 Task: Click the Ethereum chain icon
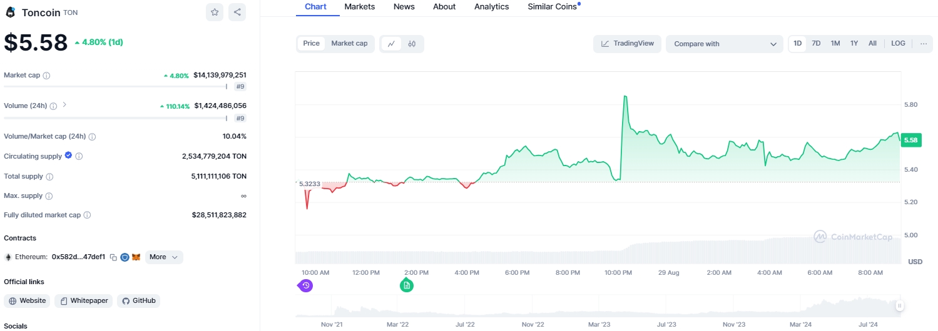pos(8,257)
